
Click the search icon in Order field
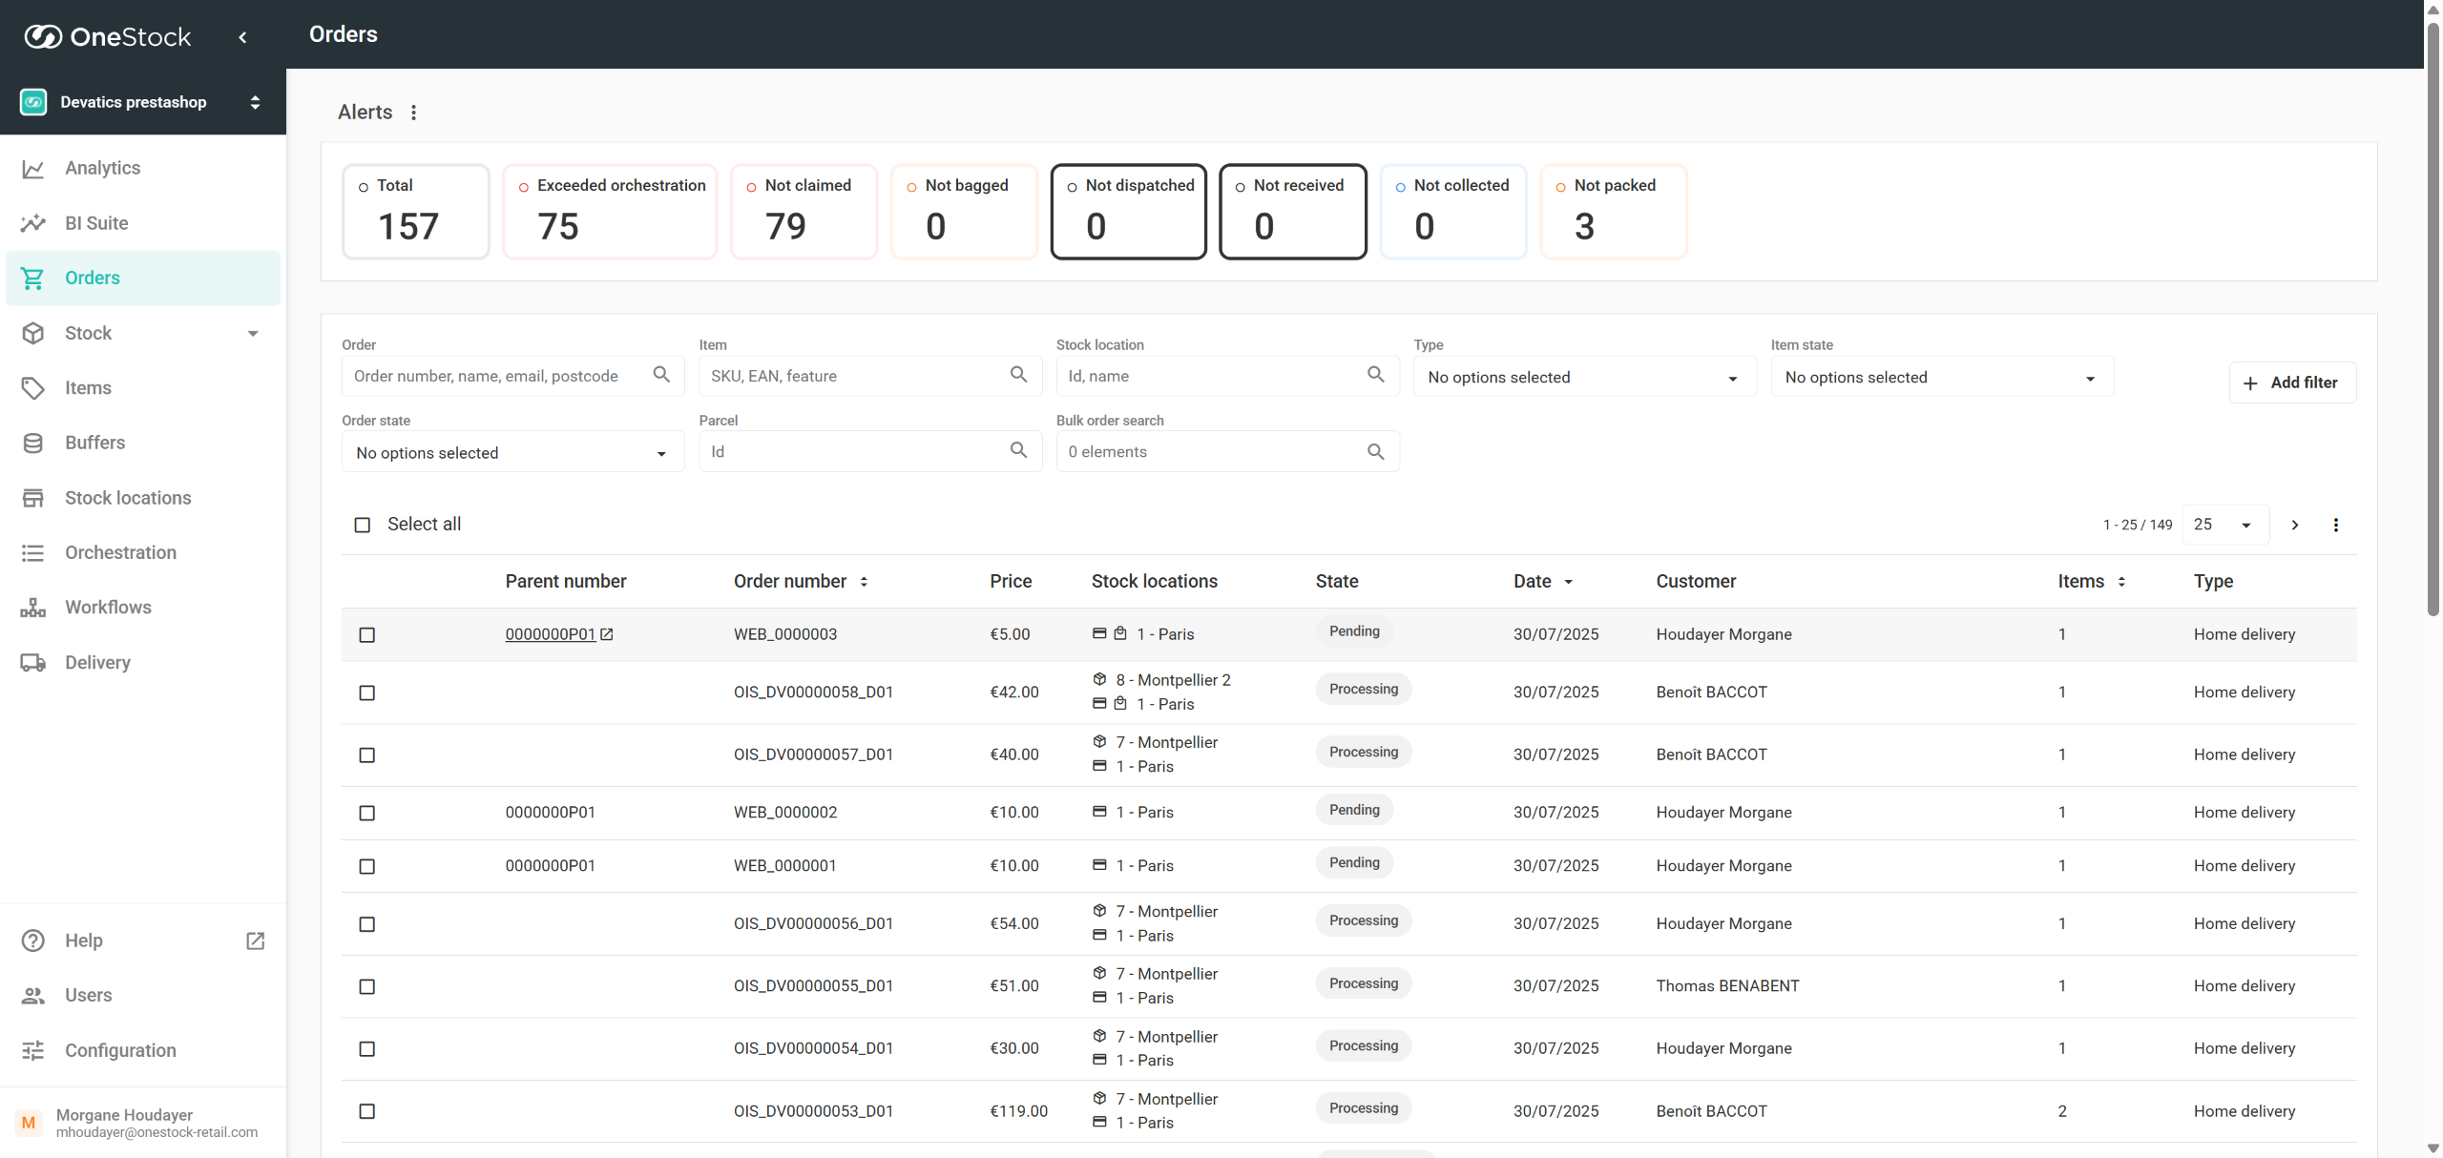pyautogui.click(x=661, y=375)
